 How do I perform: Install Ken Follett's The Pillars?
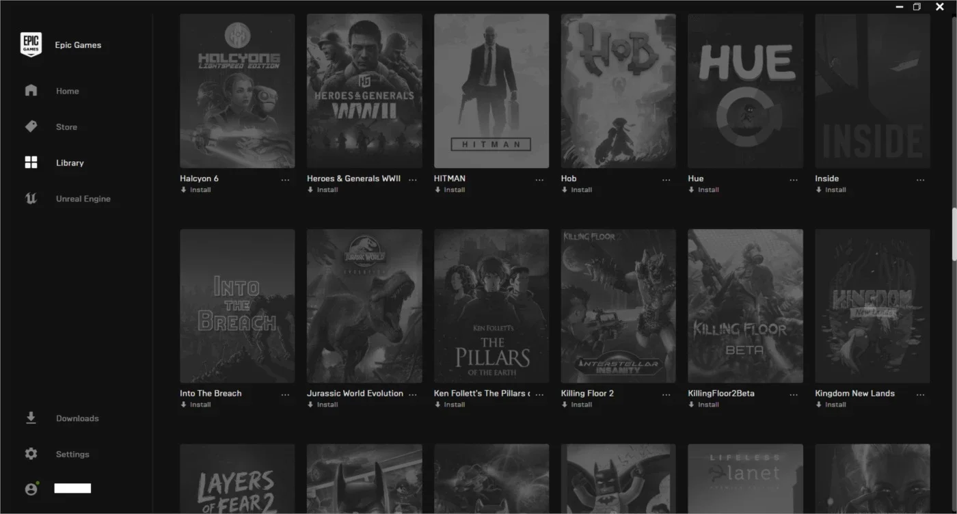coord(450,405)
